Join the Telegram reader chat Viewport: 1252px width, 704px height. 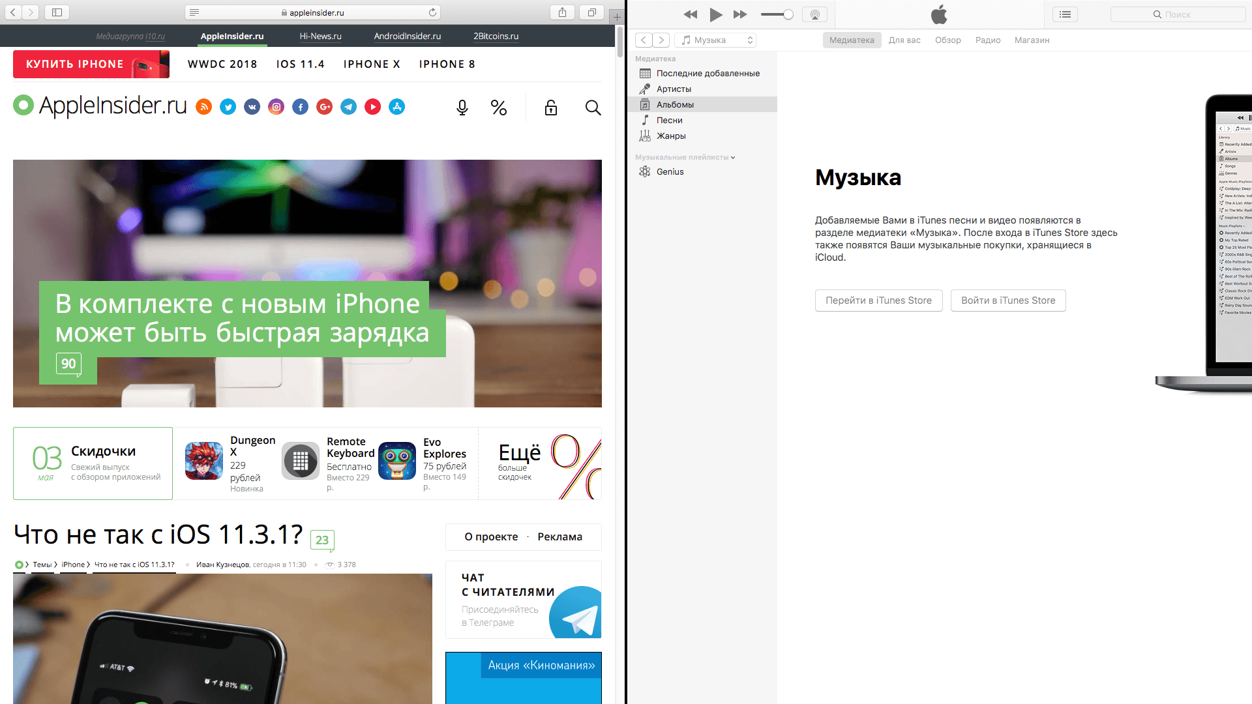point(524,600)
